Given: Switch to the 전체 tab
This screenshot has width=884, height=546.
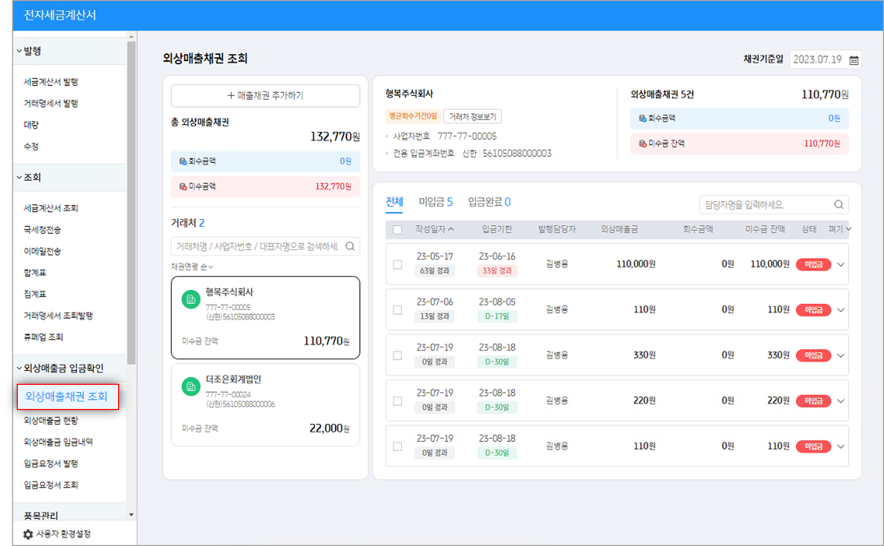Looking at the screenshot, I should click(394, 202).
